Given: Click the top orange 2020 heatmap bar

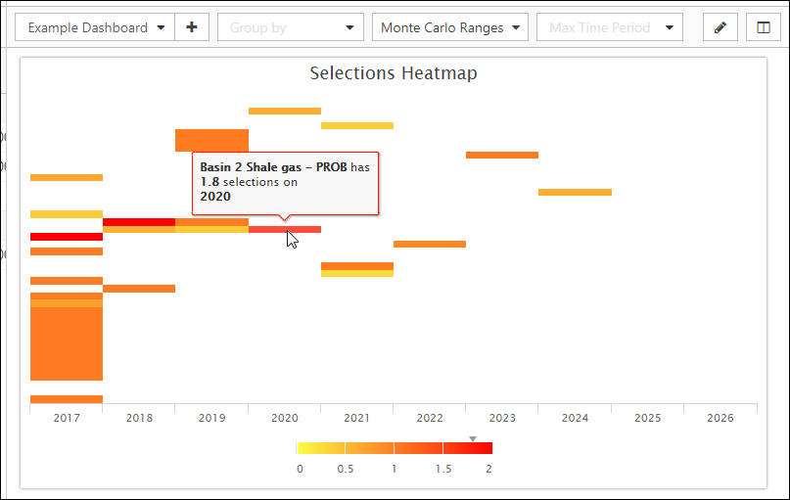Looking at the screenshot, I should coord(285,112).
